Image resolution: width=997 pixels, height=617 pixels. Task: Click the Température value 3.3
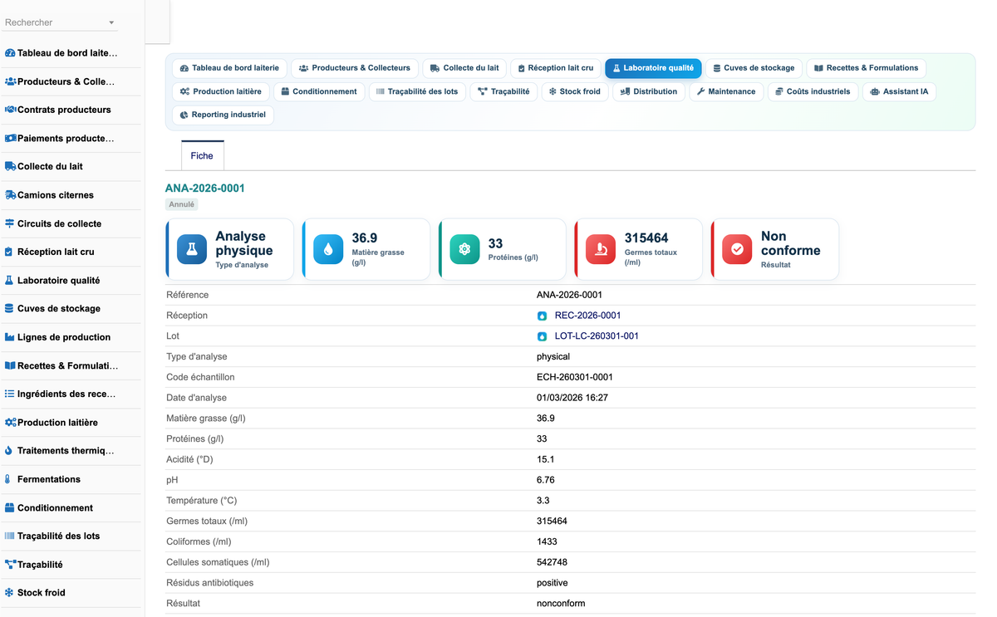543,501
